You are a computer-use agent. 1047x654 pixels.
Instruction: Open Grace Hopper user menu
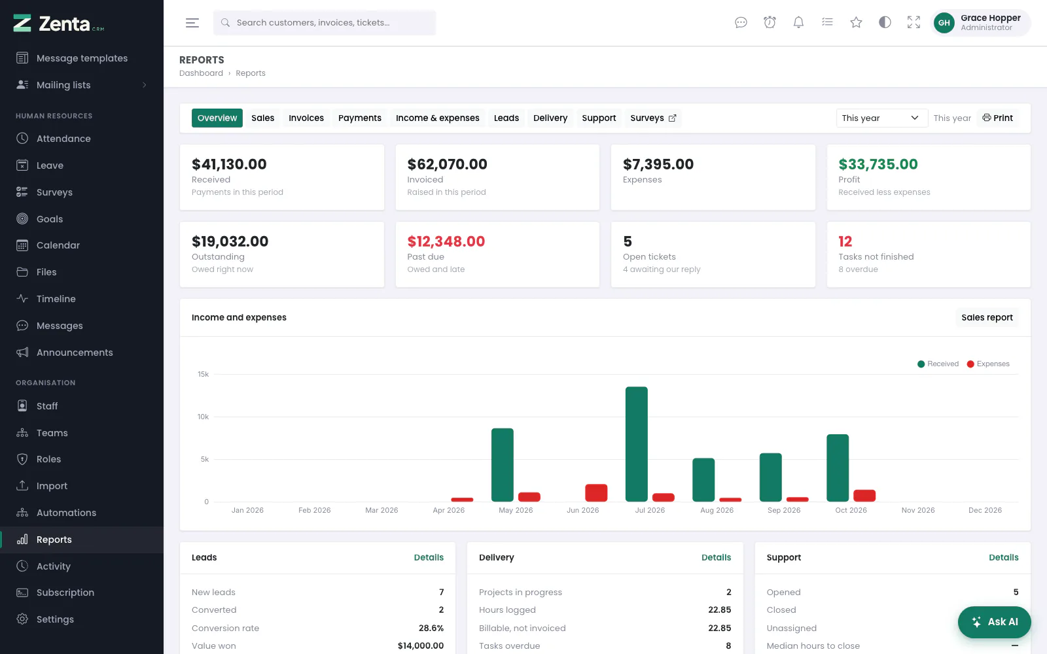(980, 23)
